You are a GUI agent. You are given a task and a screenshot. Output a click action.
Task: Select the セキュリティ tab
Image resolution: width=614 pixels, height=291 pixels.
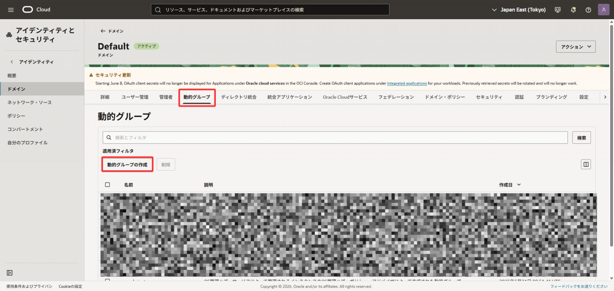(489, 97)
